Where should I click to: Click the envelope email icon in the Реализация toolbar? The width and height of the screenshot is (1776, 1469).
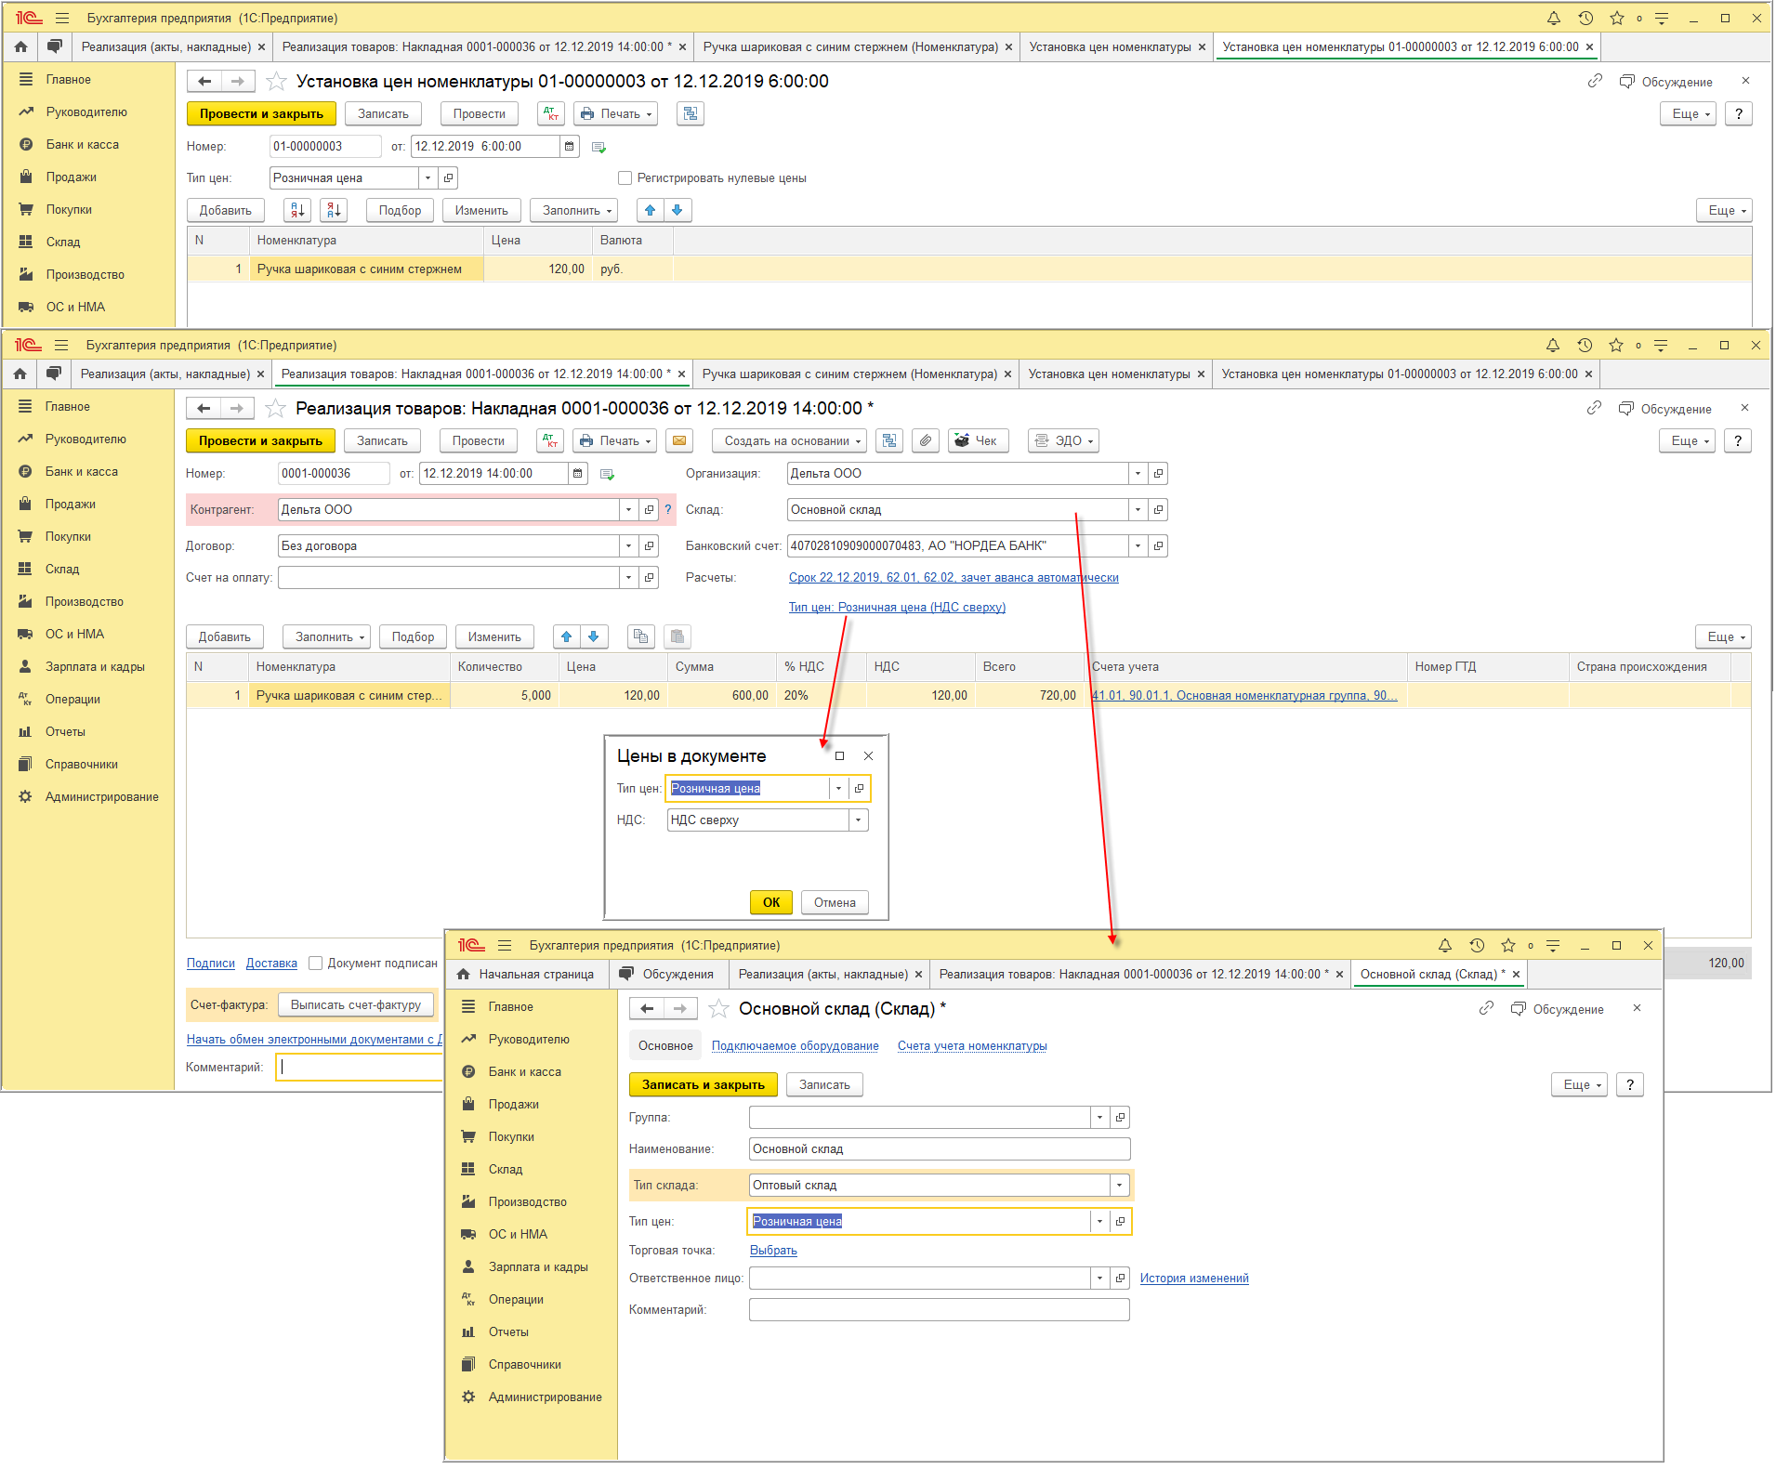pyautogui.click(x=679, y=441)
